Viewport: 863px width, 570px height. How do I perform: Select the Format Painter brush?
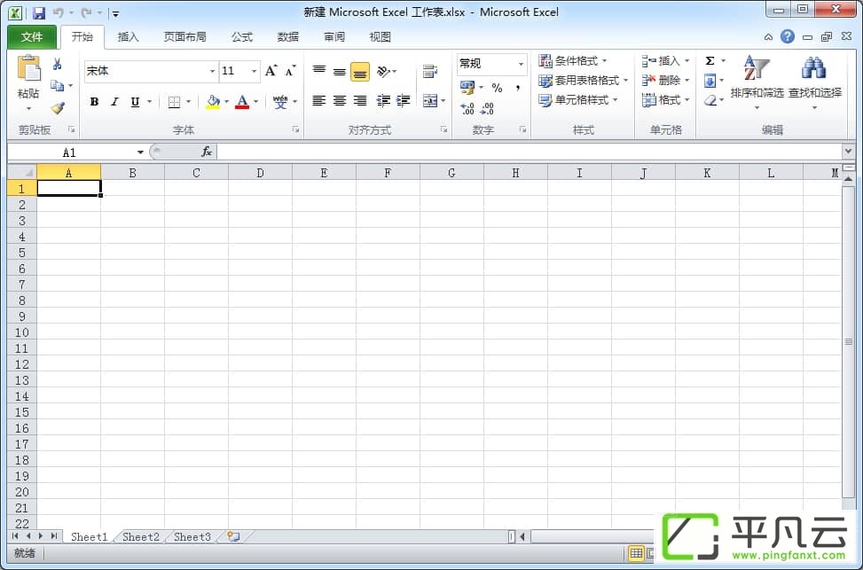pyautogui.click(x=58, y=108)
